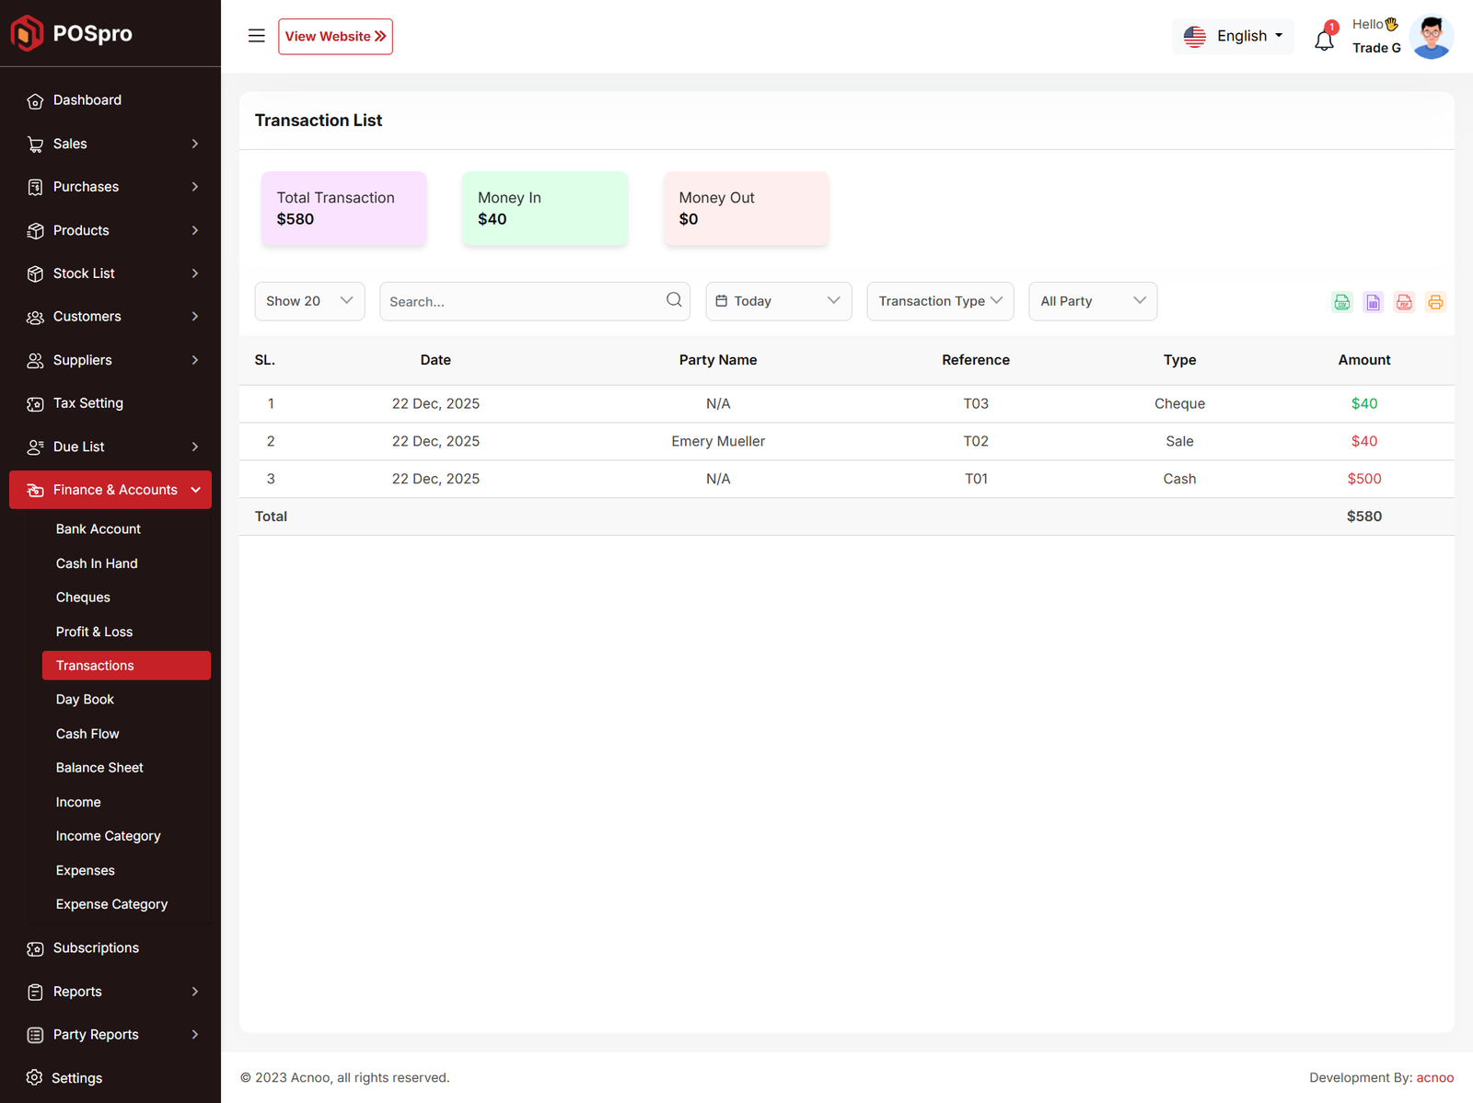Change language via the English selector

[1233, 36]
